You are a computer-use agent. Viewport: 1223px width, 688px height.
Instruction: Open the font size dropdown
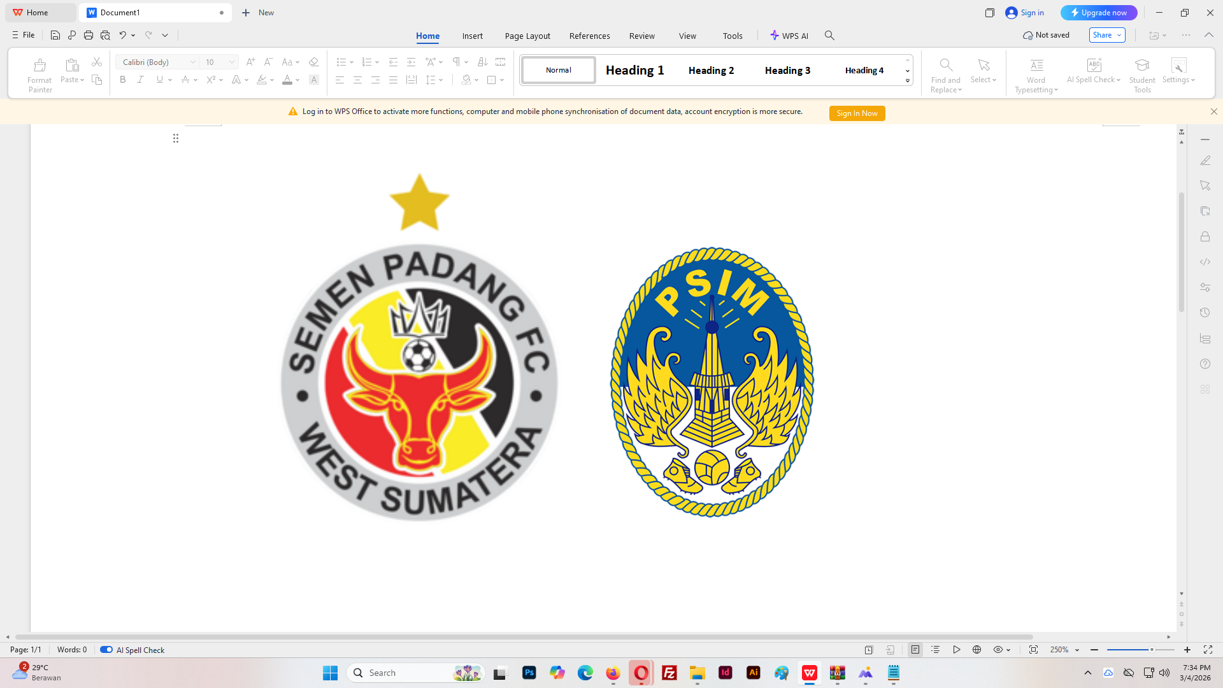tap(232, 62)
